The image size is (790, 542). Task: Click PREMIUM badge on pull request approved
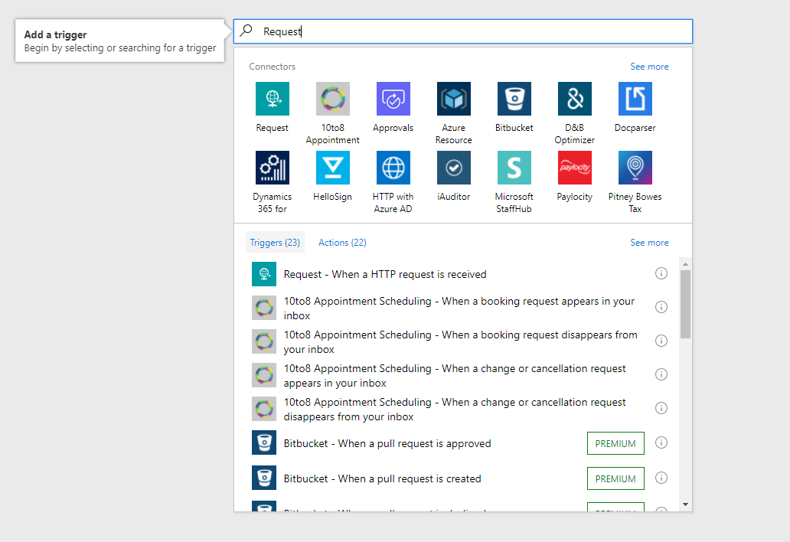click(615, 443)
